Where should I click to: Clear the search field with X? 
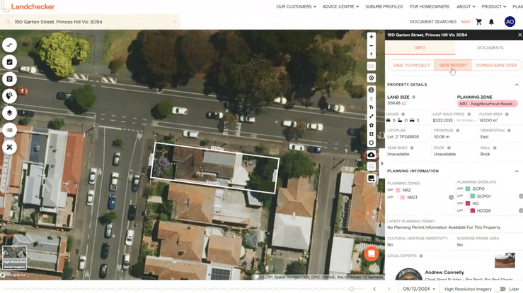coord(174,22)
